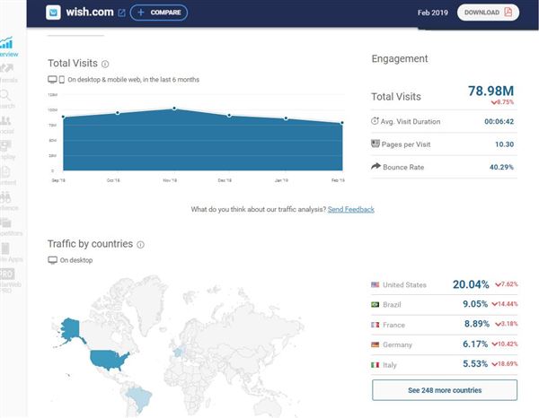The image size is (539, 418).
Task: Open the Display sidebar icon
Action: (7, 150)
